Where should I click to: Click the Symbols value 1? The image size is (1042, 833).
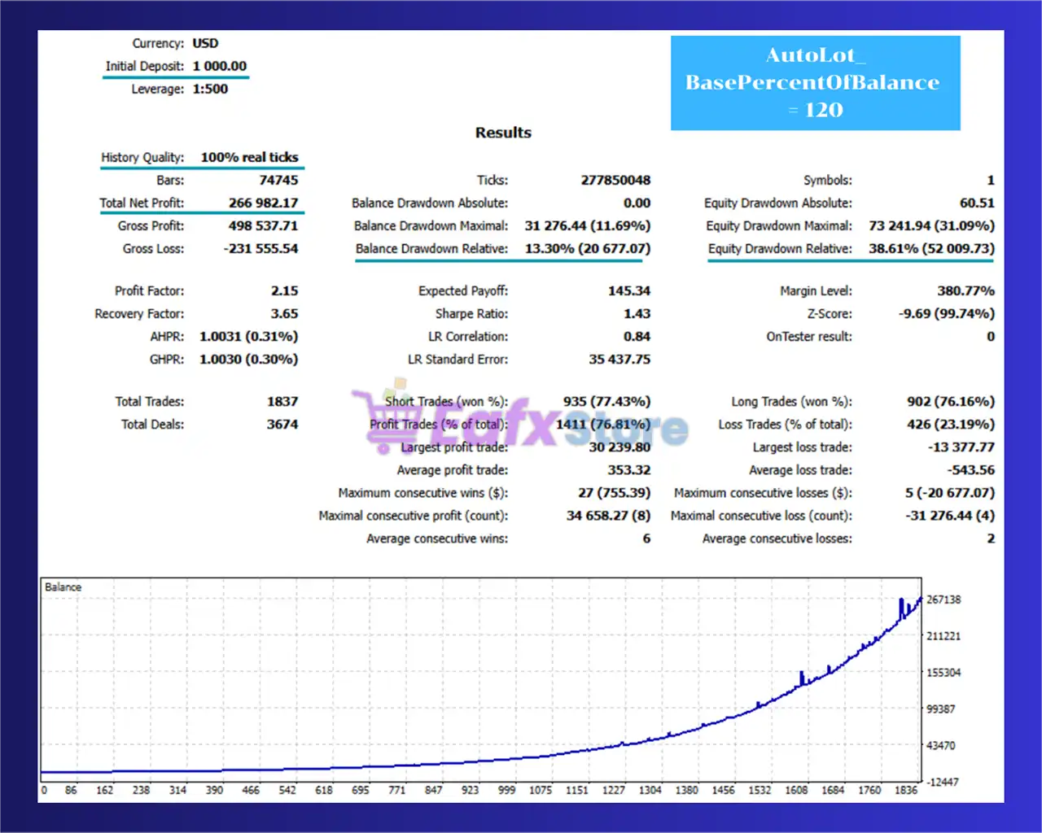click(991, 180)
